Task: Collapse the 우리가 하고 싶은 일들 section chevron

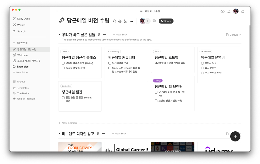Action: [59, 34]
